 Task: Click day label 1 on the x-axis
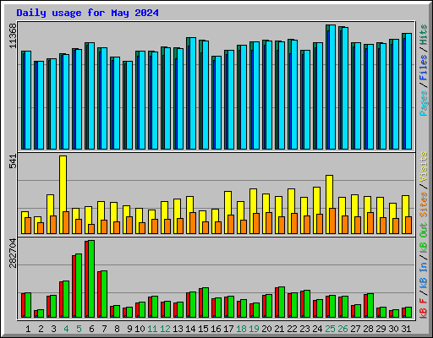click(x=28, y=329)
